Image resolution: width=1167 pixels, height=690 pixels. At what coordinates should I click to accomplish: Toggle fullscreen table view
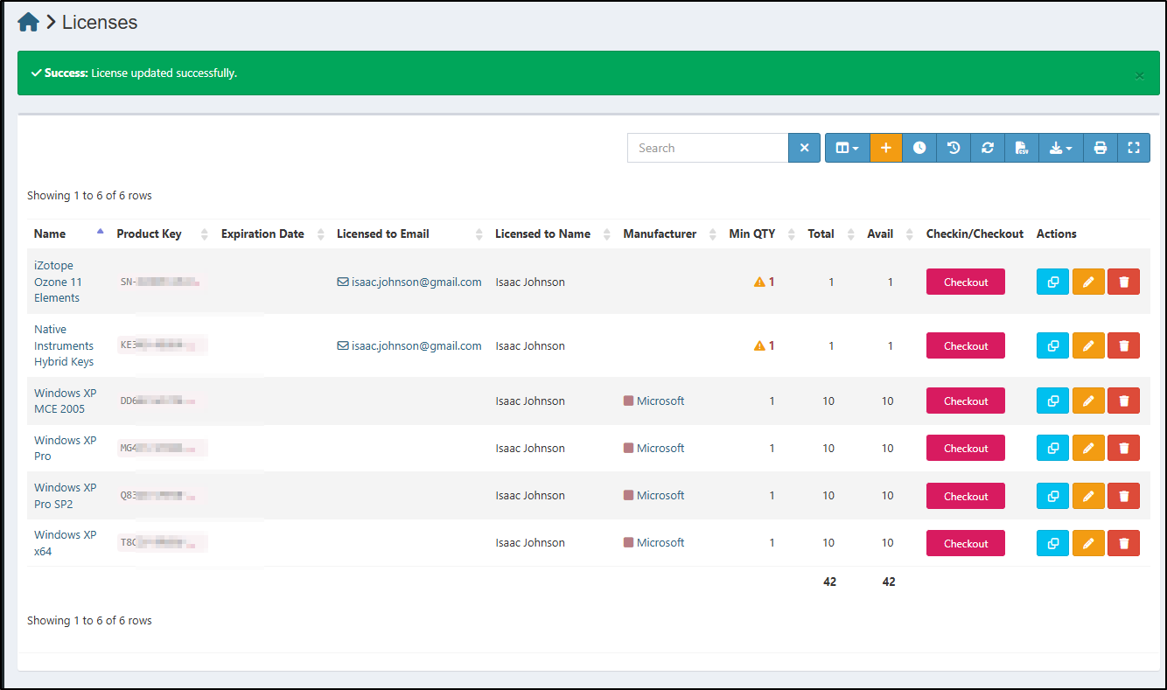click(x=1134, y=148)
